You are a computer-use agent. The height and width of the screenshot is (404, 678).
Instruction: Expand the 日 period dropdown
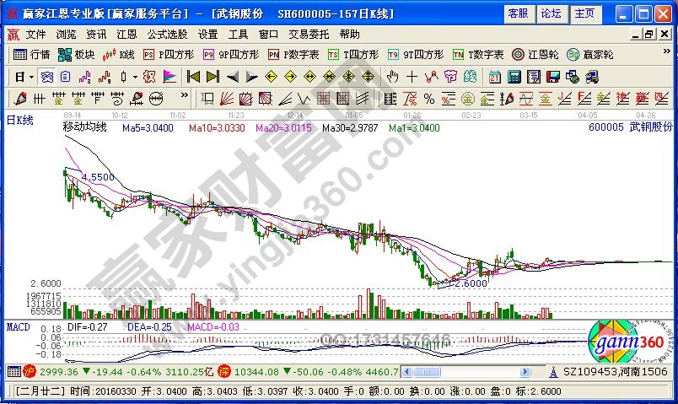(x=30, y=76)
